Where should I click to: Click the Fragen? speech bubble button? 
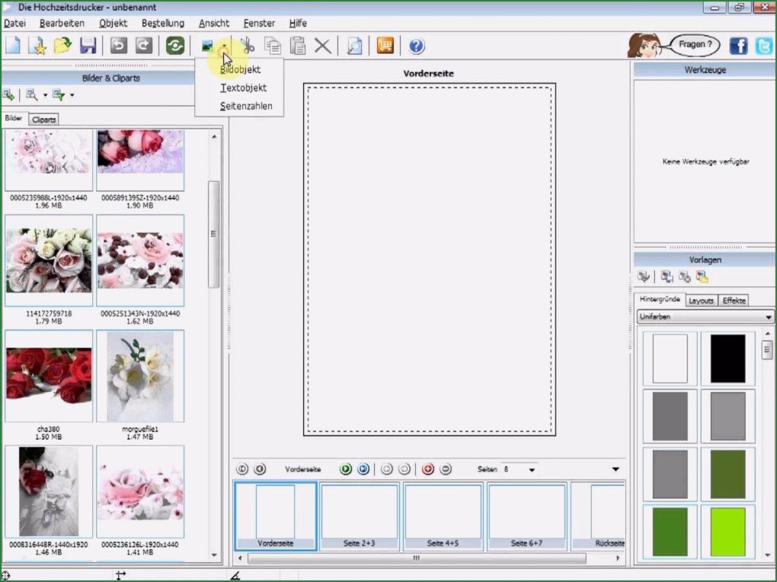[x=695, y=45]
